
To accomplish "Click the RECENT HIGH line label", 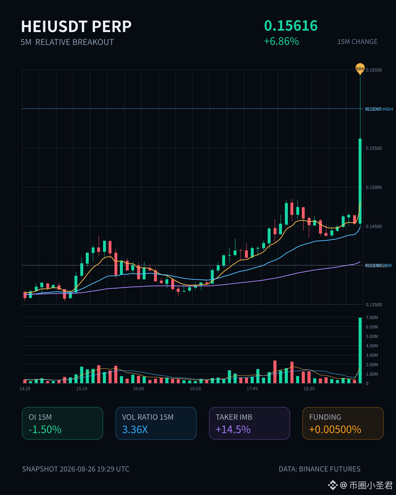I will click(x=379, y=109).
